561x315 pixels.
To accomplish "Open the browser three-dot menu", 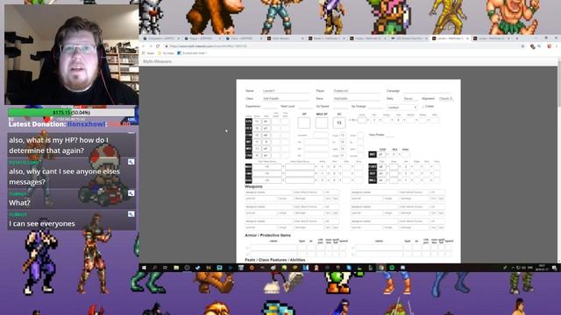I will [x=557, y=46].
